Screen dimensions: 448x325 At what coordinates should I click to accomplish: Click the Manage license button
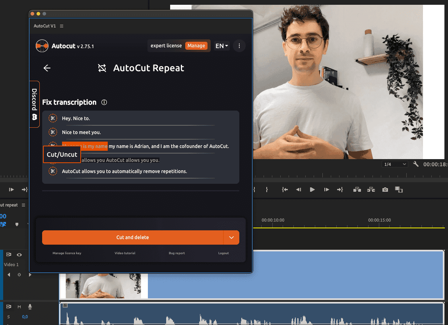pos(196,46)
